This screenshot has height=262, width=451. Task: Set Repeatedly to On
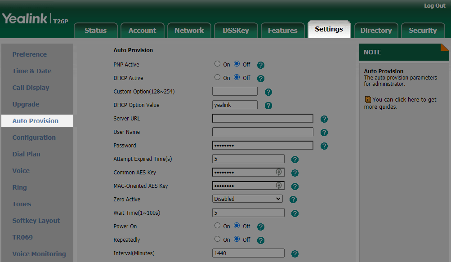click(x=217, y=239)
